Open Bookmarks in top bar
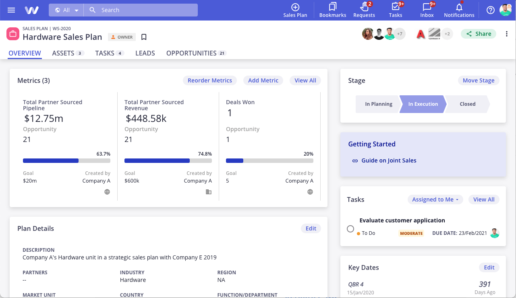 tap(333, 10)
